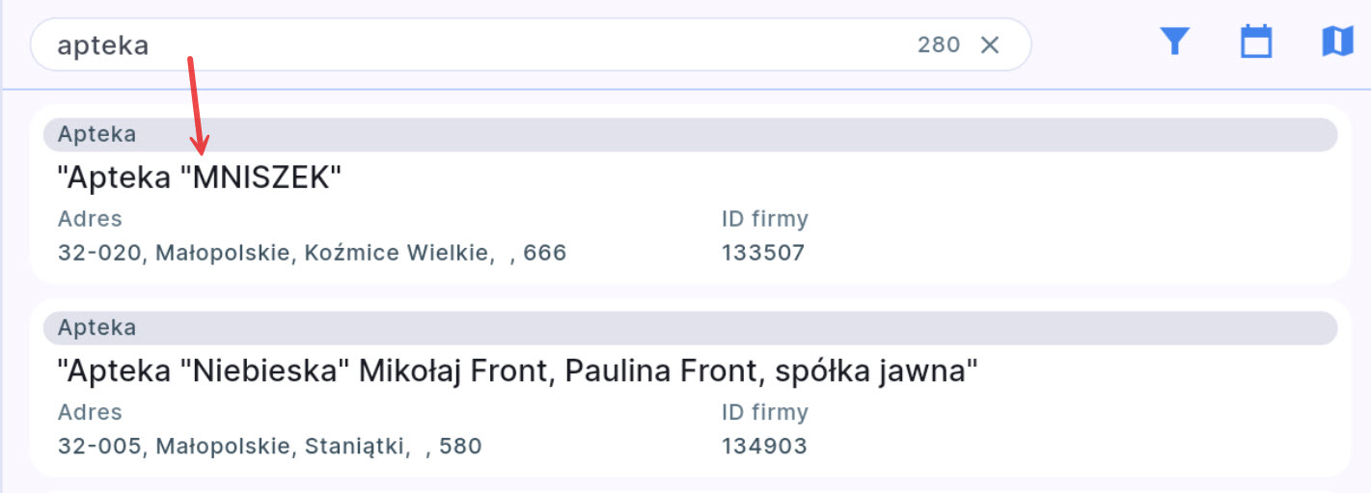Image resolution: width=1371 pixels, height=493 pixels.
Task: Open the calendar date picker icon
Action: pos(1255,41)
